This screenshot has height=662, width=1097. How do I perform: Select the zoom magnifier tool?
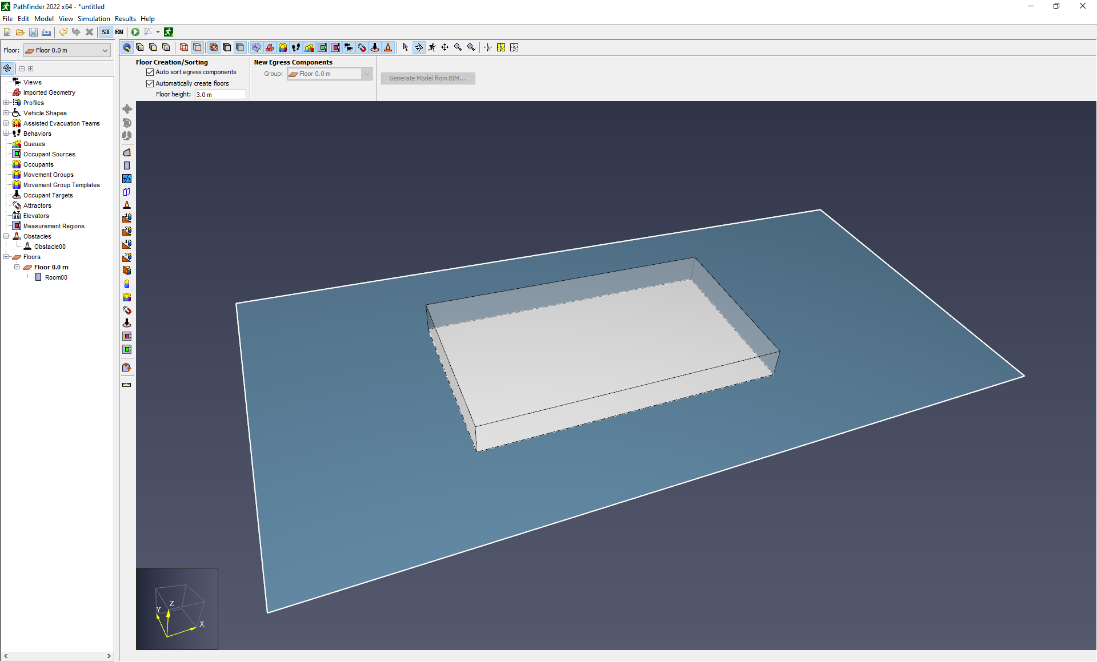click(x=458, y=47)
